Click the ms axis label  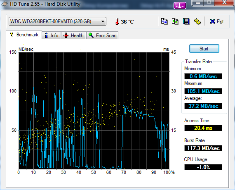(166, 49)
